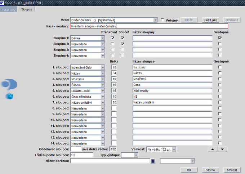The width and height of the screenshot is (245, 174).
Task: Enable Stránkovat for Skupina 2
Action: click(112, 44)
